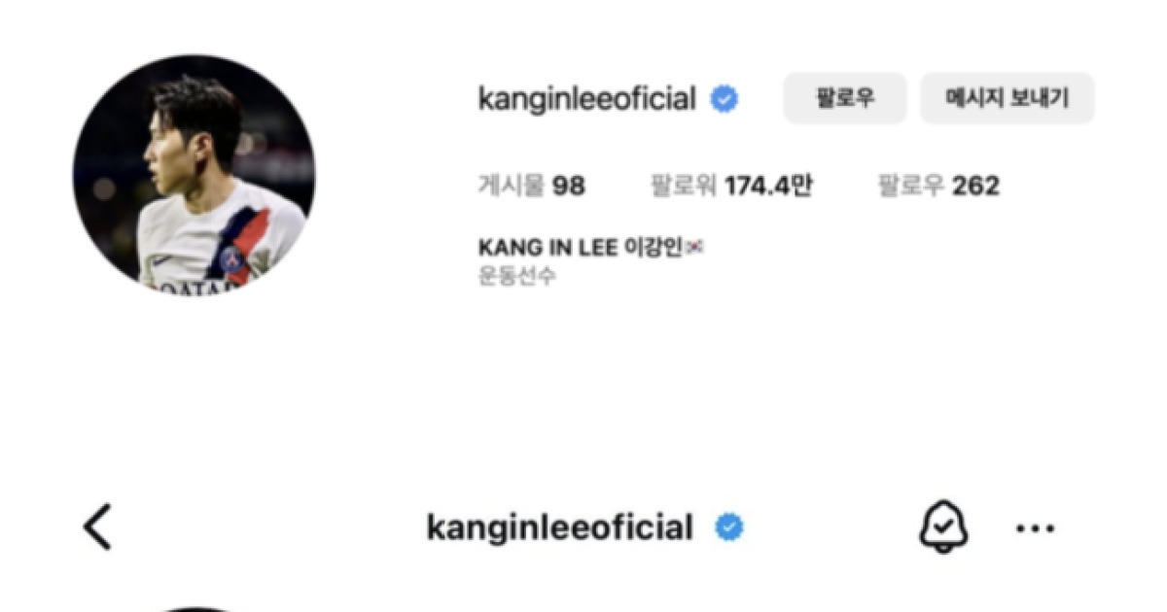The image size is (1167, 612).
Task: Click the follower number 174.4만
Action: point(768,186)
